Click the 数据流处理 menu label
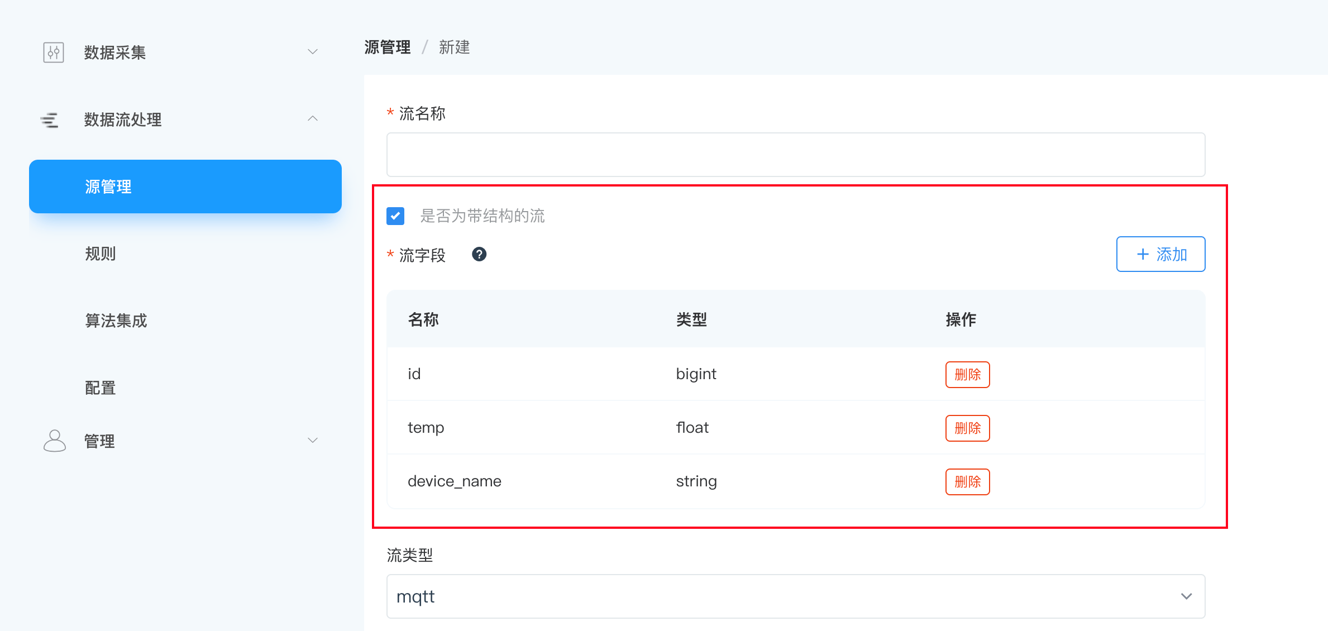The height and width of the screenshot is (631, 1328). pos(123,119)
